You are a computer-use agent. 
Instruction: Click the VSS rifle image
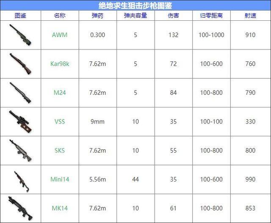(x=20, y=121)
